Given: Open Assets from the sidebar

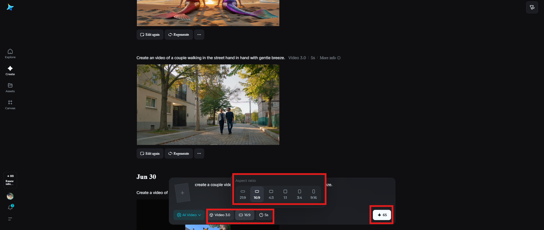Looking at the screenshot, I should (10, 88).
